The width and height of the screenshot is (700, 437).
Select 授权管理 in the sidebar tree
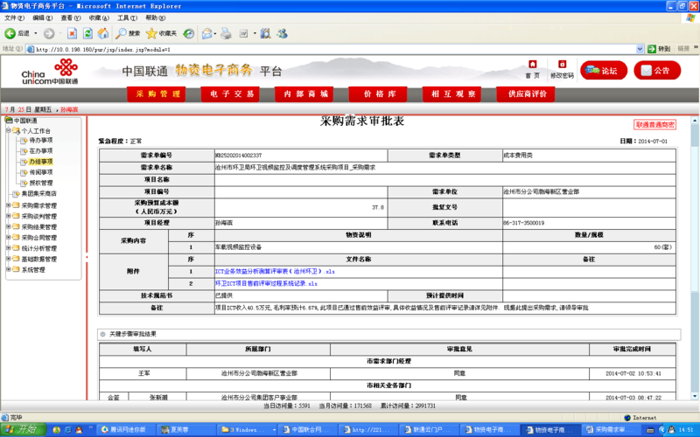pyautogui.click(x=40, y=183)
